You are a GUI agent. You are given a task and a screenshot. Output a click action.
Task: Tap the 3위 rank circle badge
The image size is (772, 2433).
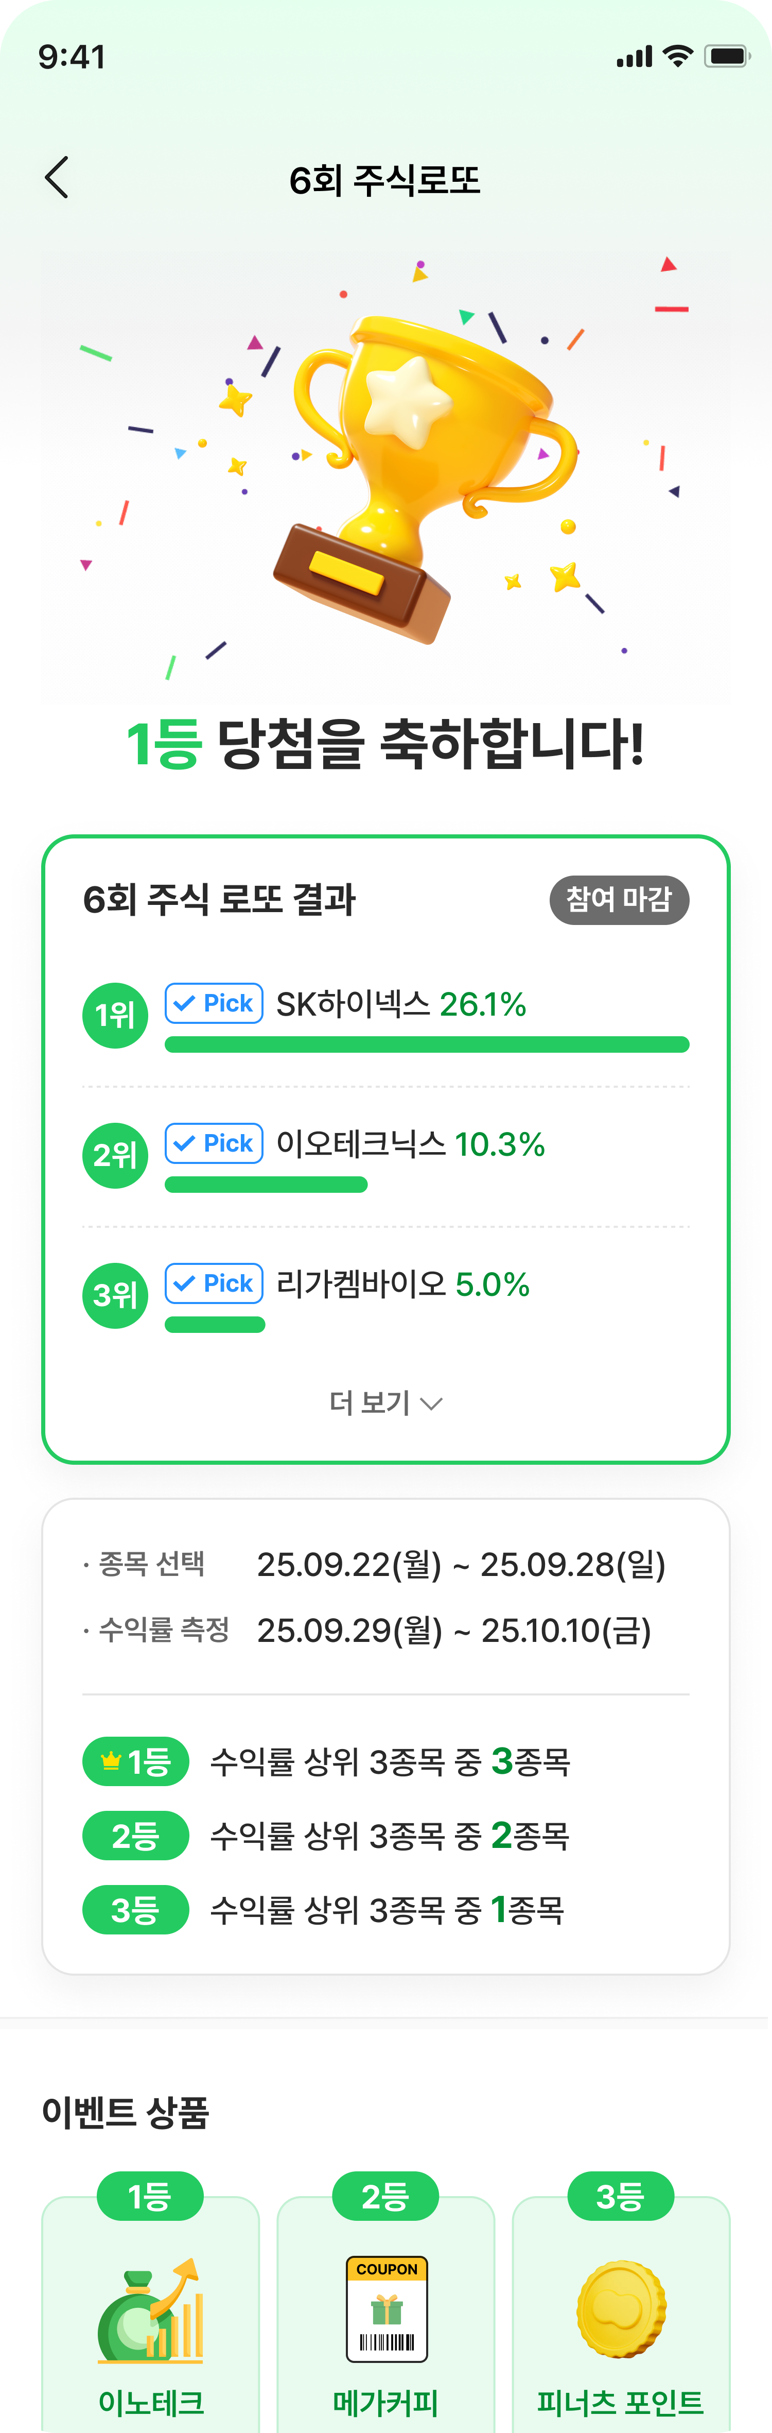pos(115,1295)
